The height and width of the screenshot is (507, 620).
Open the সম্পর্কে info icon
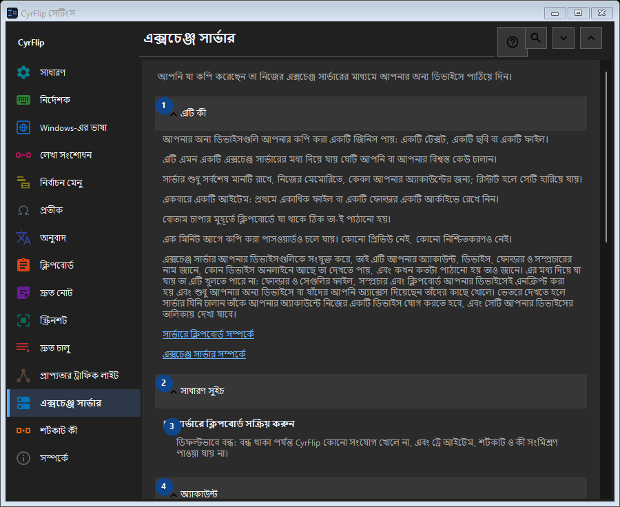coord(23,458)
